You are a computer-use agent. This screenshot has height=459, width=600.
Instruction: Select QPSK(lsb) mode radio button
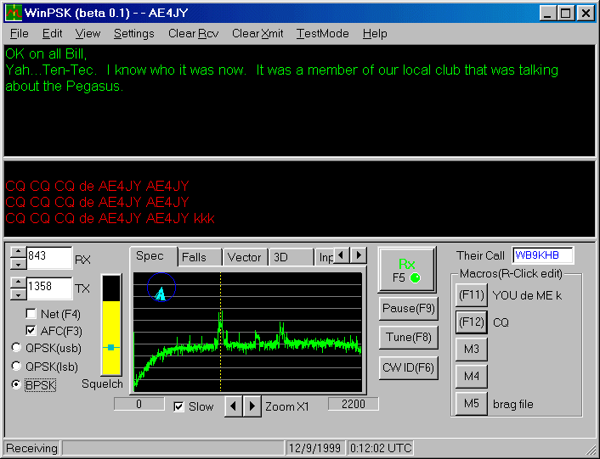point(16,366)
